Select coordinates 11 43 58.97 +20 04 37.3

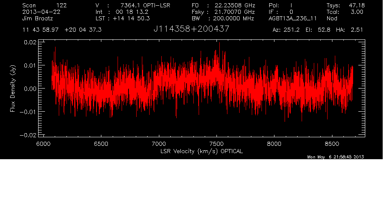point(62,30)
